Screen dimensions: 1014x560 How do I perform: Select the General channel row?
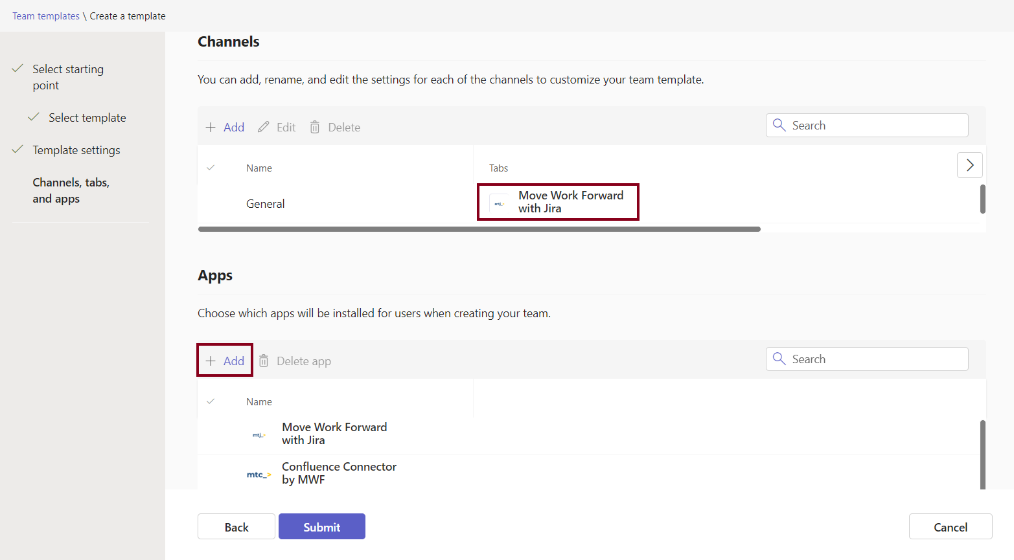(x=265, y=204)
